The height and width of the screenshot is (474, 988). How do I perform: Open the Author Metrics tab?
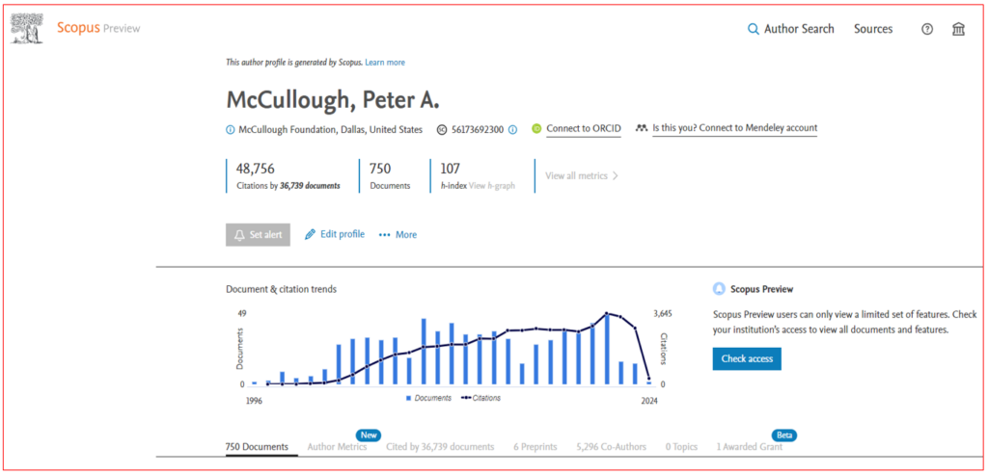click(338, 447)
